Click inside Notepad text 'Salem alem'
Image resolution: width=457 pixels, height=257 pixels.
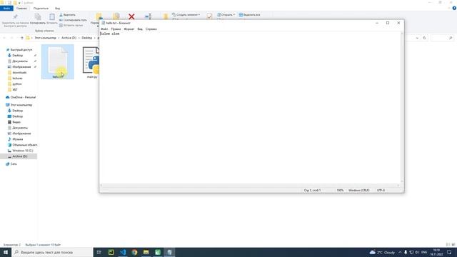pos(109,34)
